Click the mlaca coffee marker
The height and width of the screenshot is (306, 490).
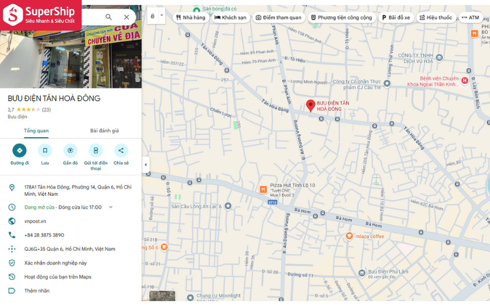(x=349, y=236)
